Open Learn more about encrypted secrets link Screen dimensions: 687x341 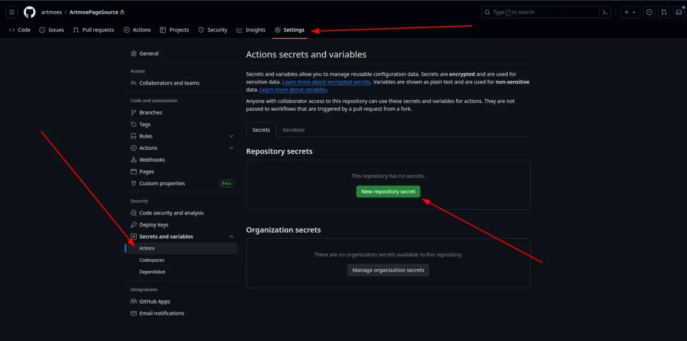tap(326, 82)
